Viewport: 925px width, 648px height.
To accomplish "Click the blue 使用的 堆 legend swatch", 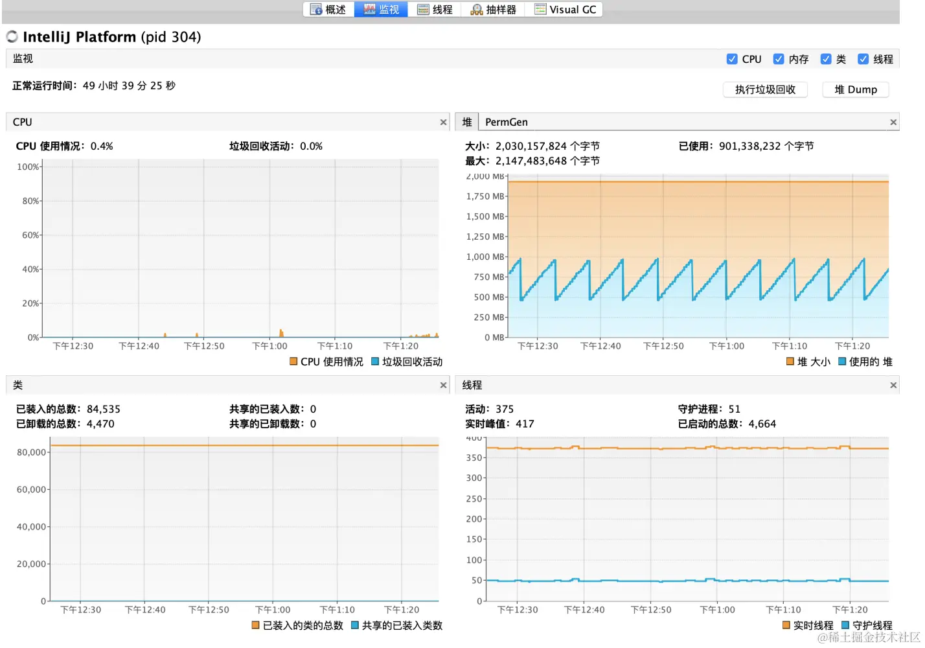I will tap(843, 362).
